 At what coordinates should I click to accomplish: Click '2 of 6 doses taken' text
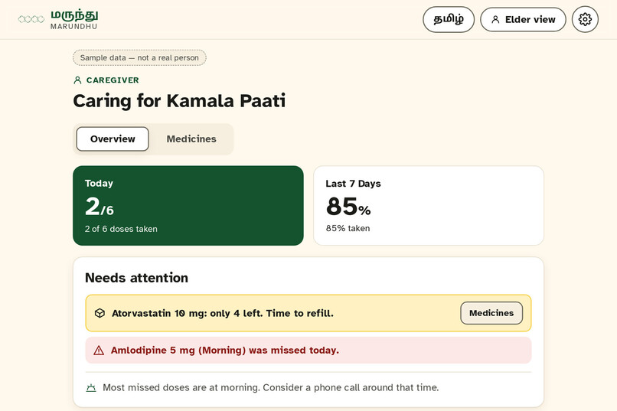[x=121, y=229]
